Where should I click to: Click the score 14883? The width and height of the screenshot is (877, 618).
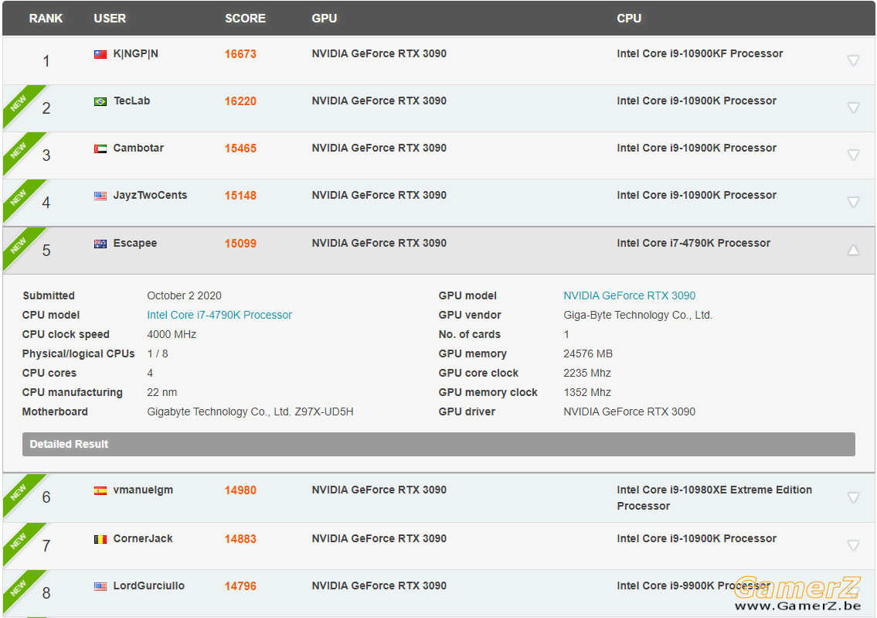(240, 539)
